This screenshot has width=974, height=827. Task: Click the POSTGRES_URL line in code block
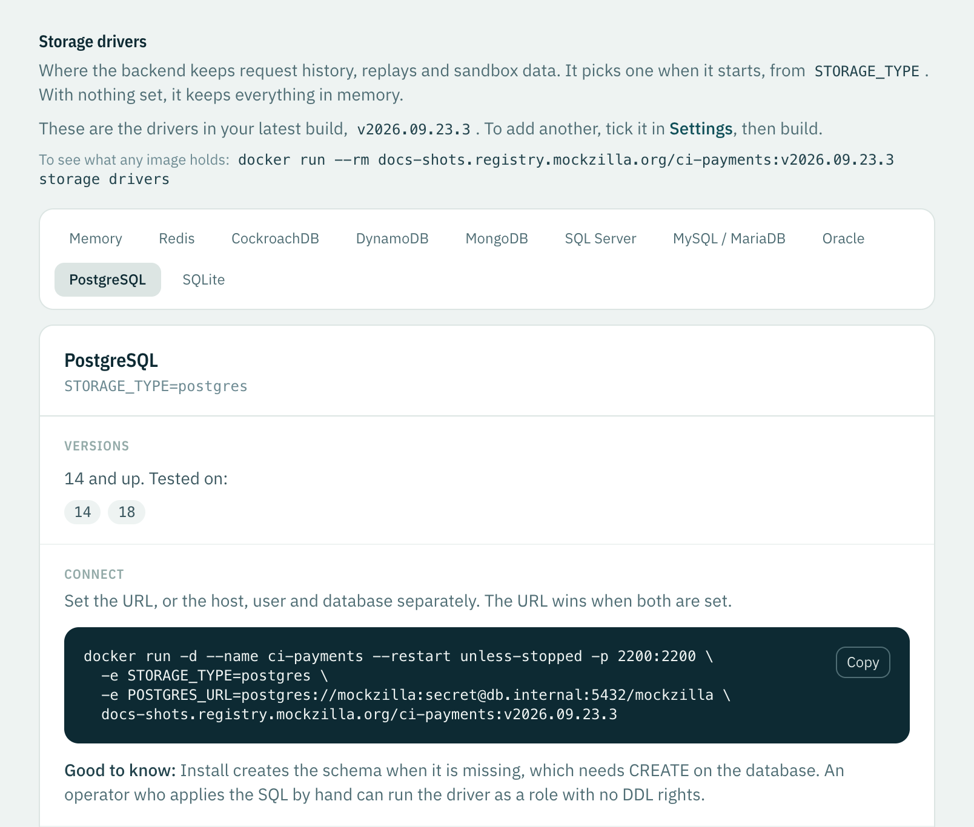[x=416, y=695]
